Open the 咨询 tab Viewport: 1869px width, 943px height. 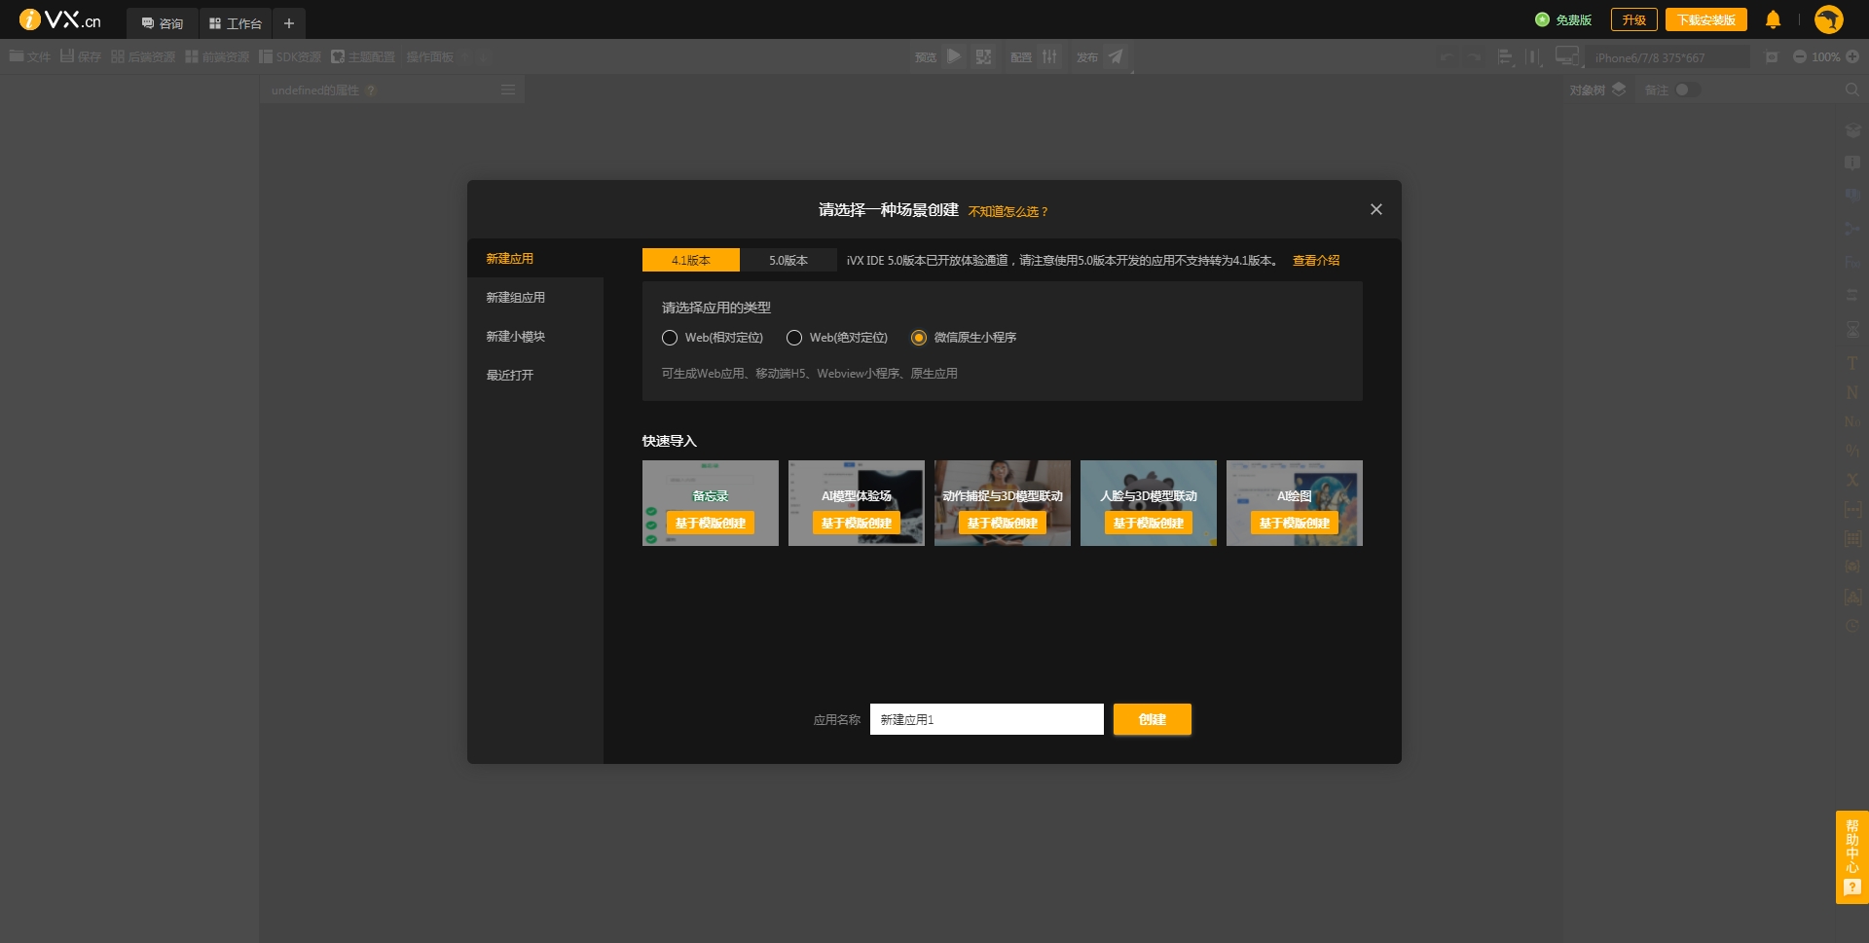(163, 23)
